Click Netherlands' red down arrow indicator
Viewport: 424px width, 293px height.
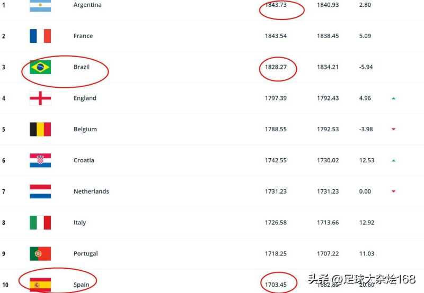click(393, 191)
